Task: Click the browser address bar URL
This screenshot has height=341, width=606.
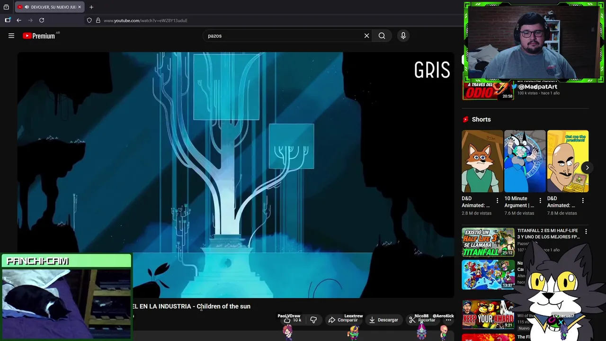Action: 145,20
